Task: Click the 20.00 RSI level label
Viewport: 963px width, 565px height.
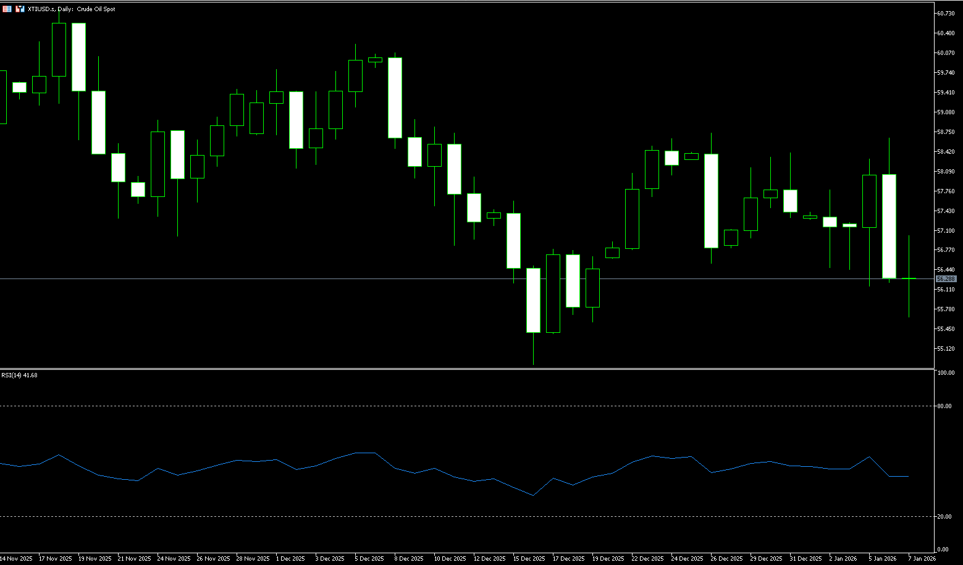Action: pos(944,517)
